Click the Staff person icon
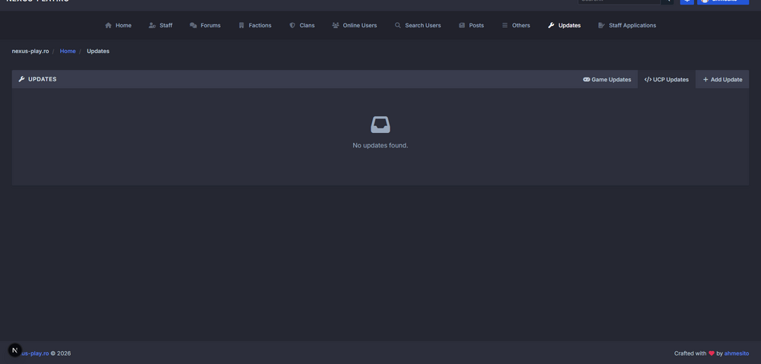This screenshot has width=761, height=364. (x=152, y=25)
